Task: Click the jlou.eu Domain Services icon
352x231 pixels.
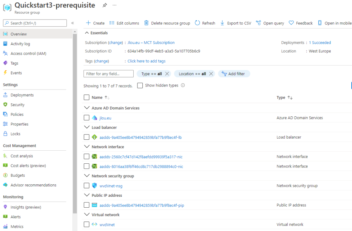Action: coord(95,118)
